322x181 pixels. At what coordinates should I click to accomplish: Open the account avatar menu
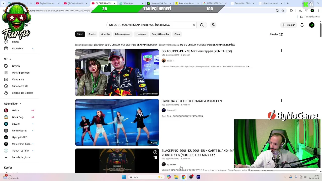coord(312,25)
